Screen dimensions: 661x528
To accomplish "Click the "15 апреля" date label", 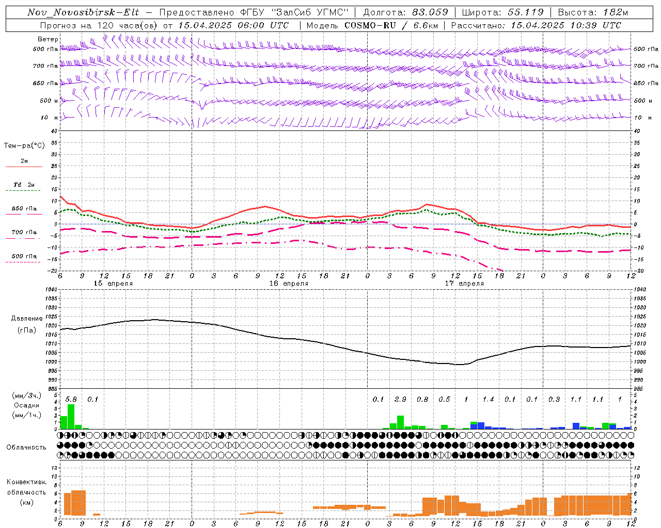I will pos(113,284).
